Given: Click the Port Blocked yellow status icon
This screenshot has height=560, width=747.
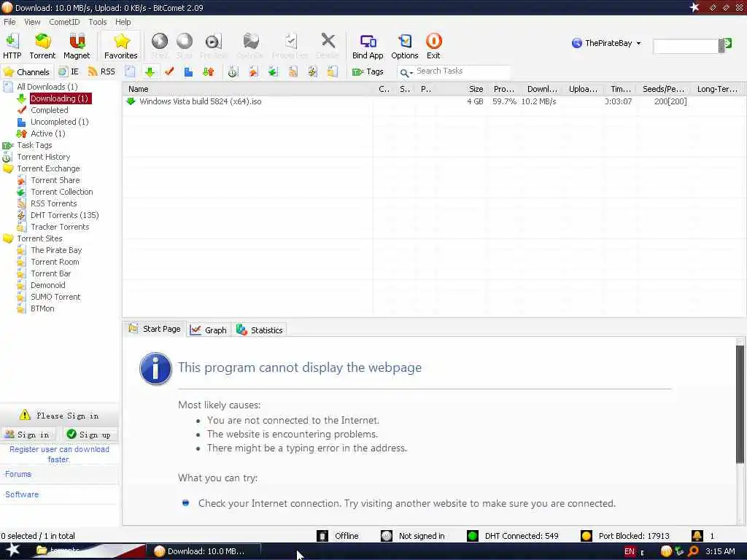Looking at the screenshot, I should pyautogui.click(x=587, y=536).
